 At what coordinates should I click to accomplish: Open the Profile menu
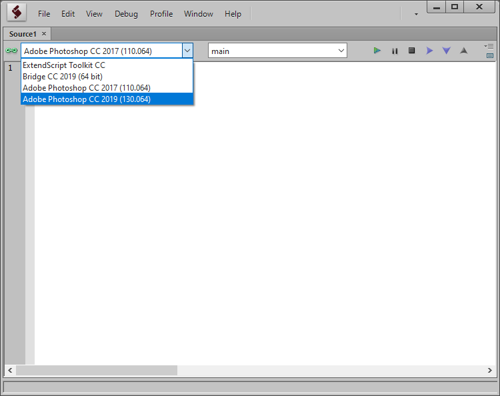click(x=161, y=14)
